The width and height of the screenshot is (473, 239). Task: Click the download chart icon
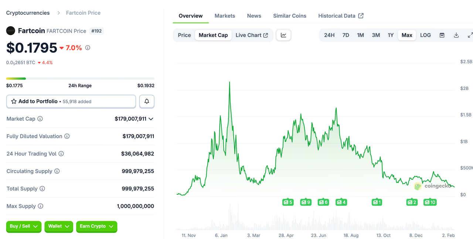coord(456,35)
